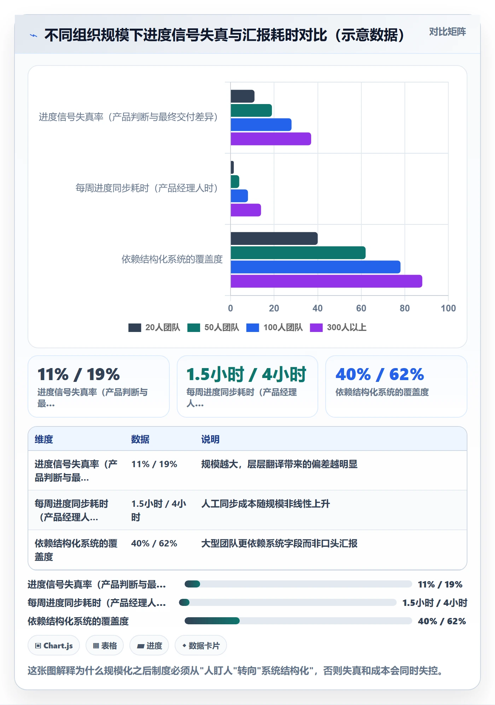Click table cell 规模越大，层层翻译带来的偏差越明显
The width and height of the screenshot is (495, 705).
[x=279, y=464]
